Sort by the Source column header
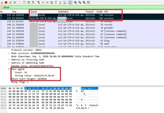The height and width of the screenshot is (113, 164). (x=34, y=12)
